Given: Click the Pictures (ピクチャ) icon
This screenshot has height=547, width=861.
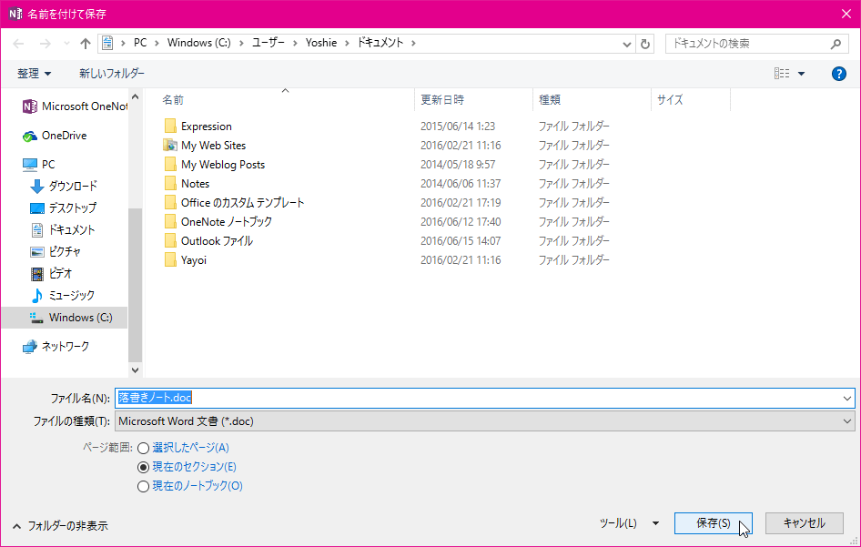Looking at the screenshot, I should coord(36,252).
